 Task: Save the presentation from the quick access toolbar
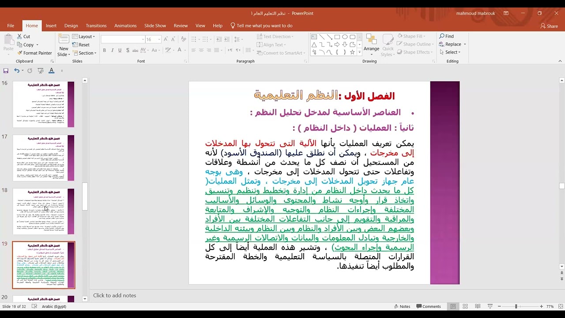[6, 71]
